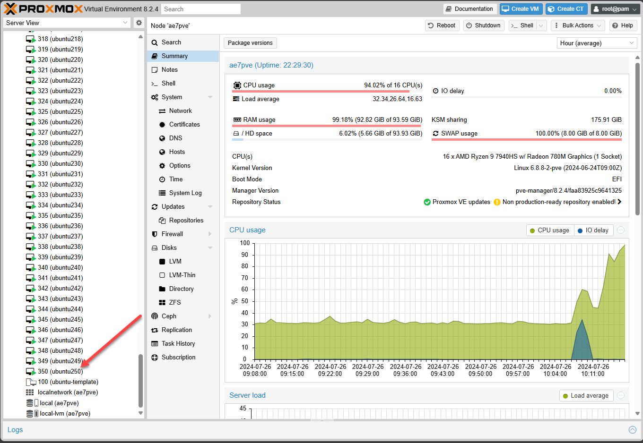Viewport: 643px width, 443px height.
Task: Click the Time clock icon
Action: (162, 179)
